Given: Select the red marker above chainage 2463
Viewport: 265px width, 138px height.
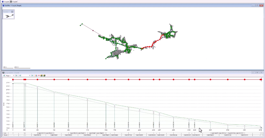Looking at the screenshot, I should pos(154,79).
